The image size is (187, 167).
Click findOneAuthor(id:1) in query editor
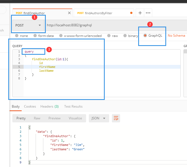(49, 59)
